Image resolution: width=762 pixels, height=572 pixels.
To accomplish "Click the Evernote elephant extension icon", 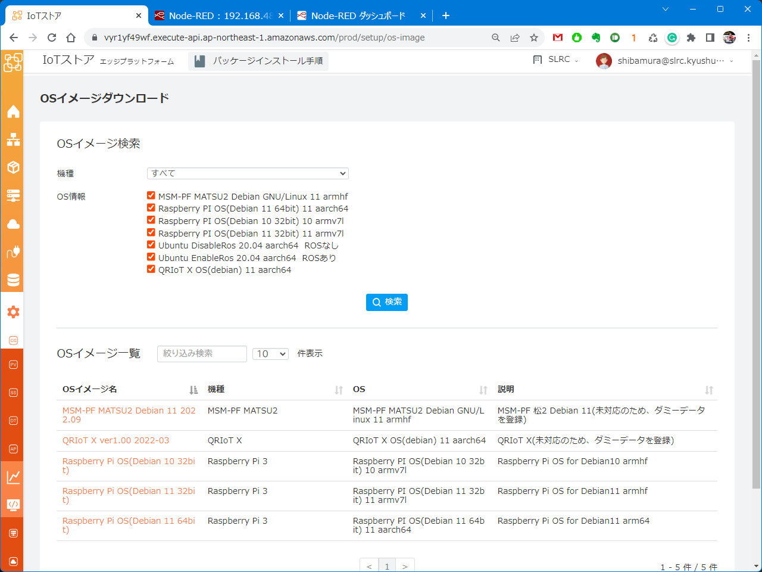I will pos(596,38).
